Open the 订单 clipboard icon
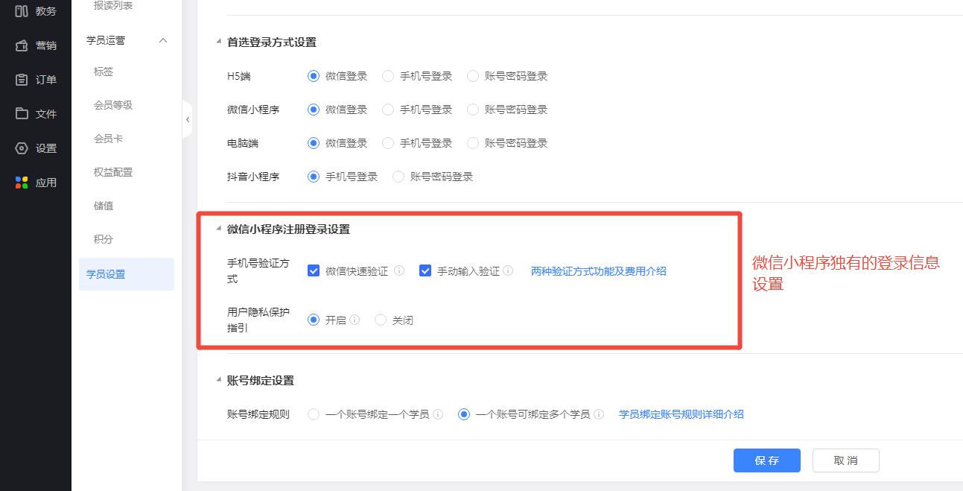Screen dimensions: 963x491 click(x=22, y=80)
